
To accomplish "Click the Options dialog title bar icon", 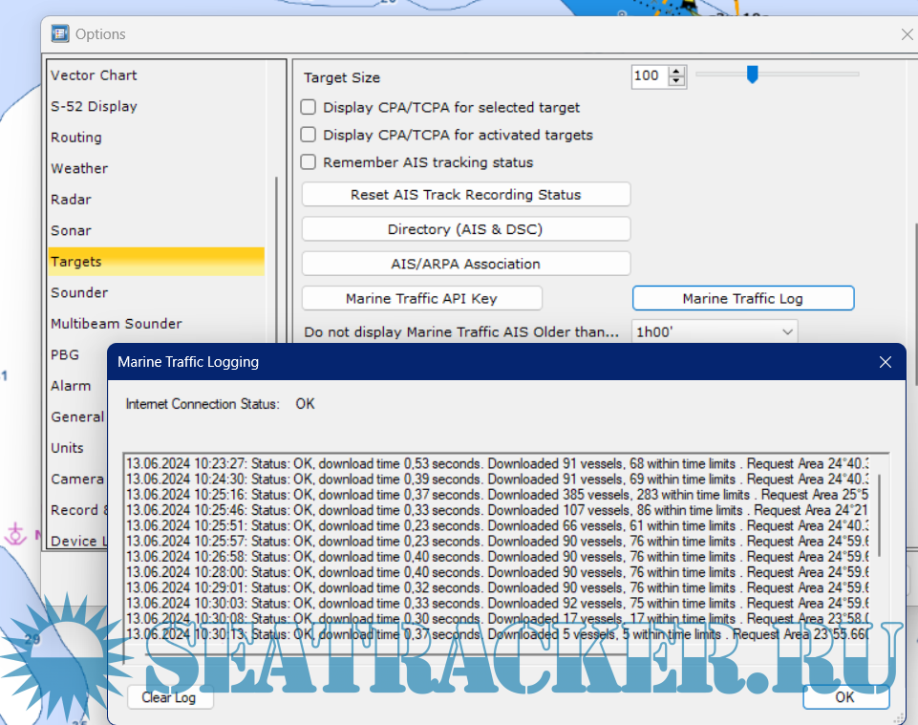I will [x=58, y=33].
